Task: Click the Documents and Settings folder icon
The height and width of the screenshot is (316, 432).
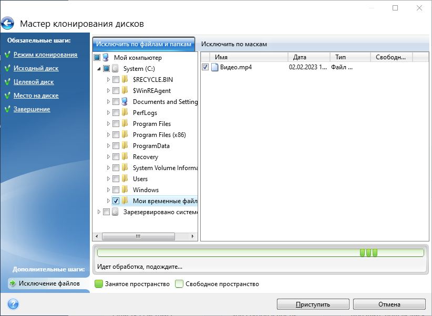Action: [x=125, y=102]
